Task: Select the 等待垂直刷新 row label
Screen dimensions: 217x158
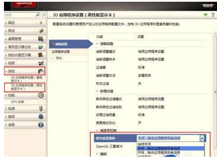Action: pos(105,138)
